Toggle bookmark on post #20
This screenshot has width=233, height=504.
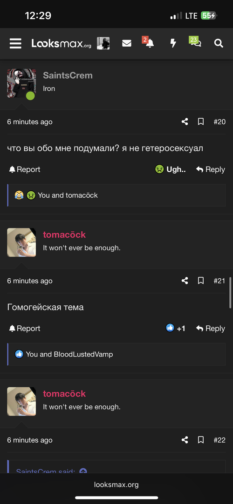[201, 122]
